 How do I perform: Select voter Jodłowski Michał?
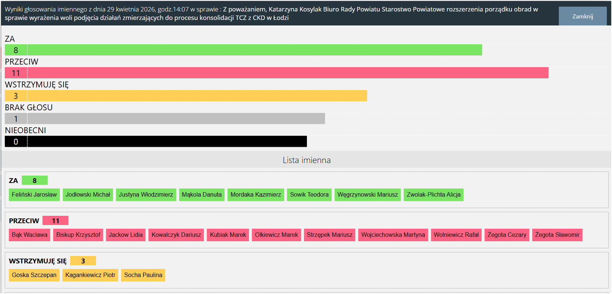pyautogui.click(x=88, y=194)
